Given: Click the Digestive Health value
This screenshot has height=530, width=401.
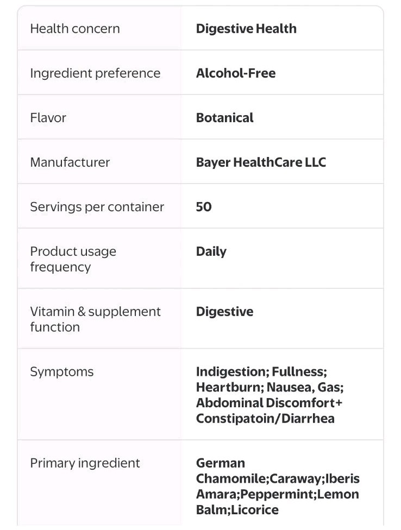Looking at the screenshot, I should pos(246,29).
